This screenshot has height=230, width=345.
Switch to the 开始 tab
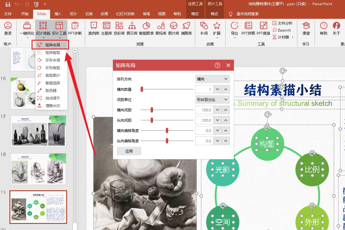pos(25,14)
